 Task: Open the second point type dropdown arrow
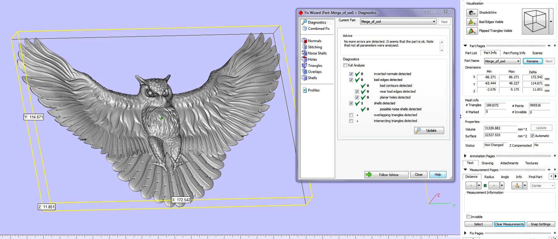coord(502,185)
